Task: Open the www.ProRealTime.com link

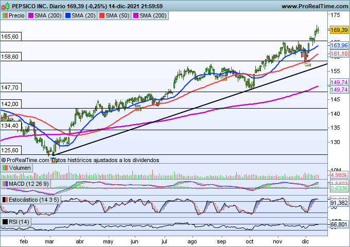Action: point(314,6)
